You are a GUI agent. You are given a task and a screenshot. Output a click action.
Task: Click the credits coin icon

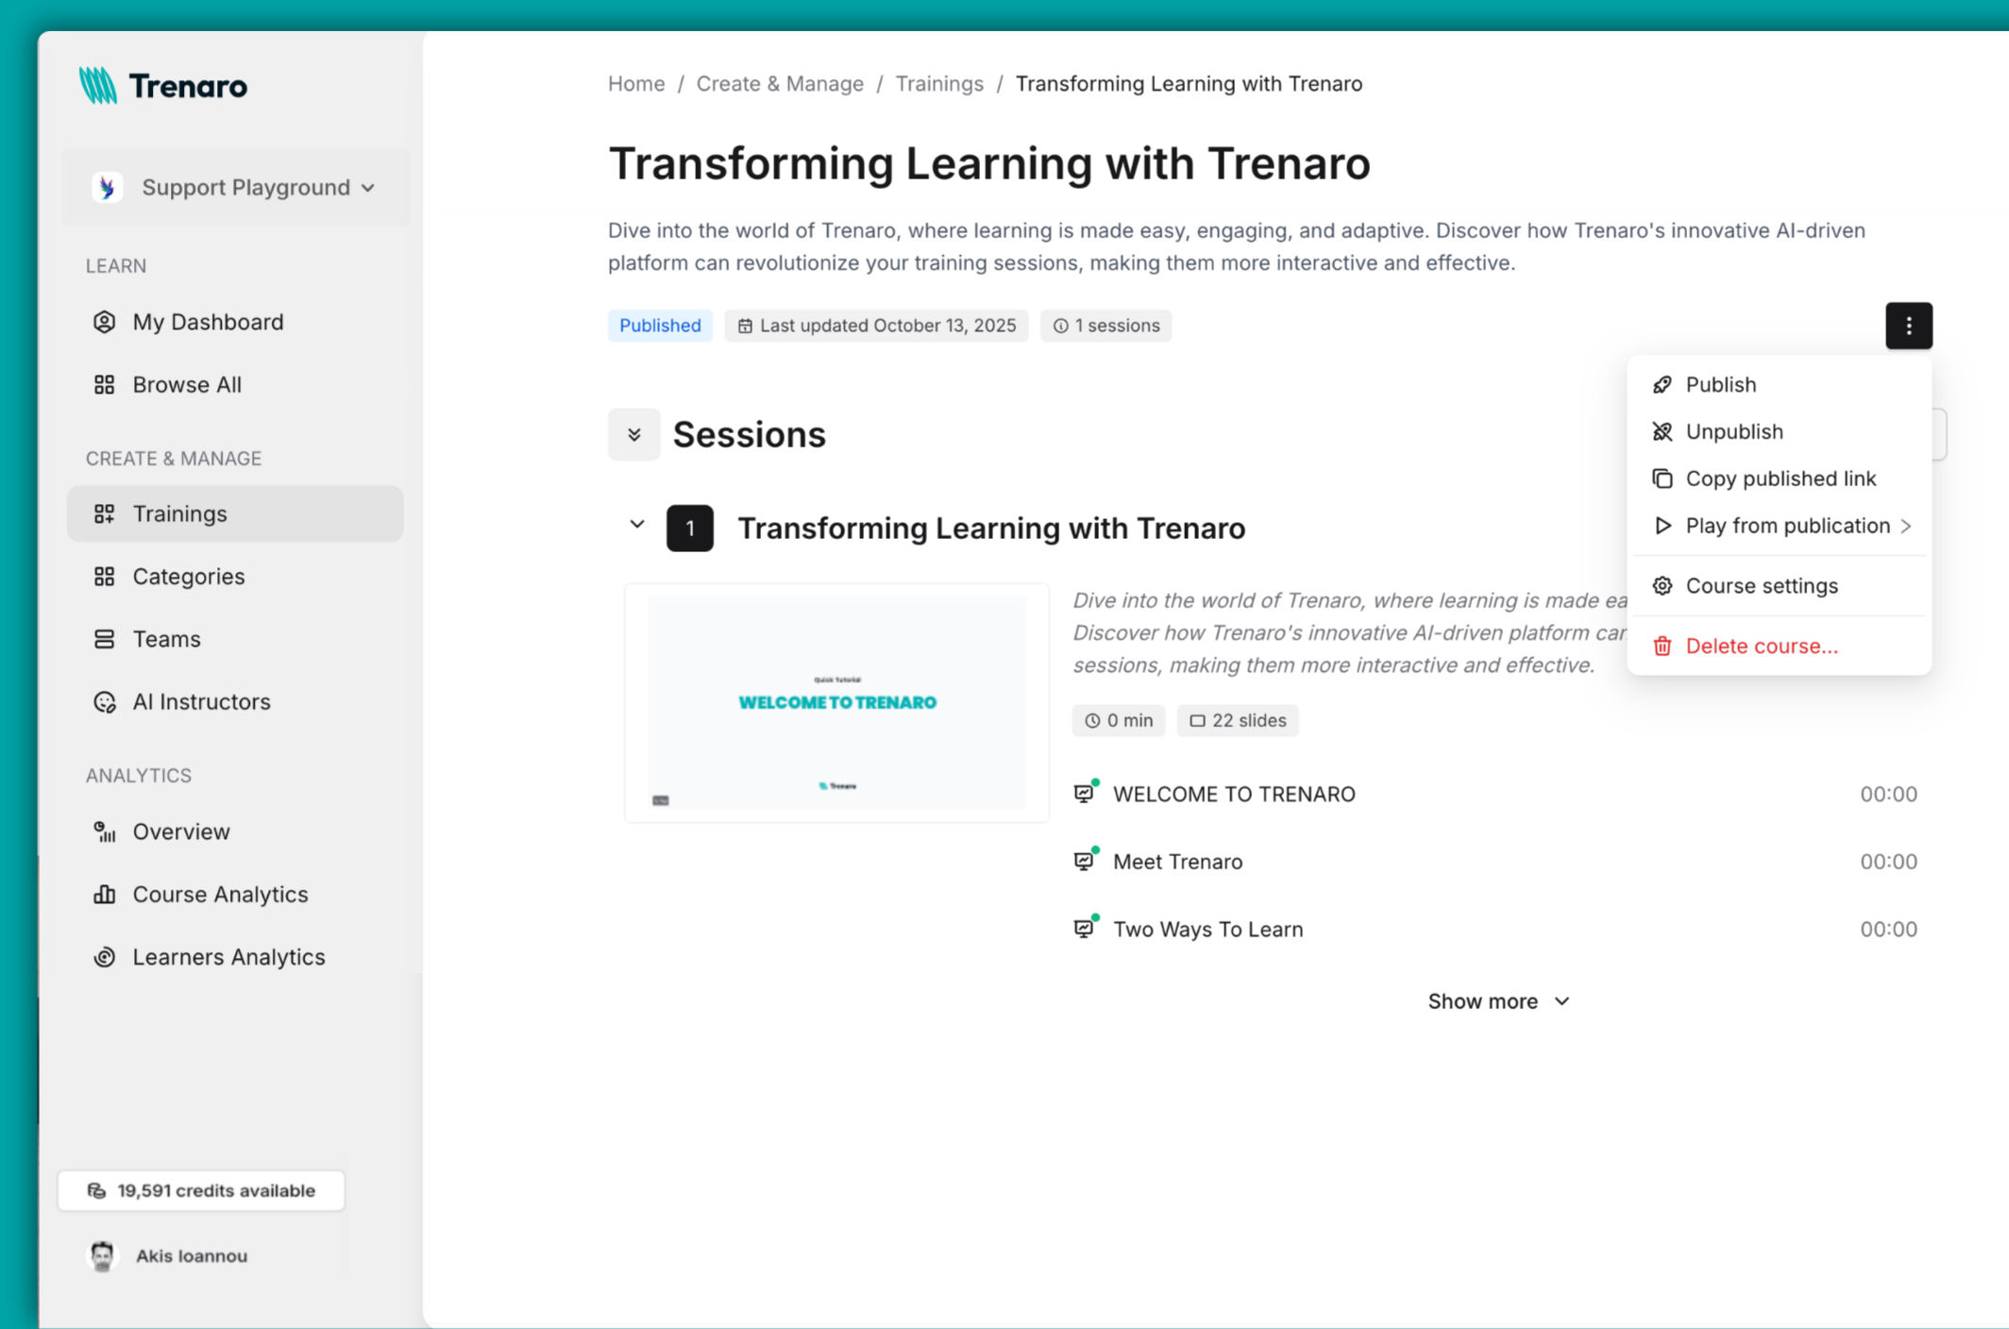[96, 1190]
